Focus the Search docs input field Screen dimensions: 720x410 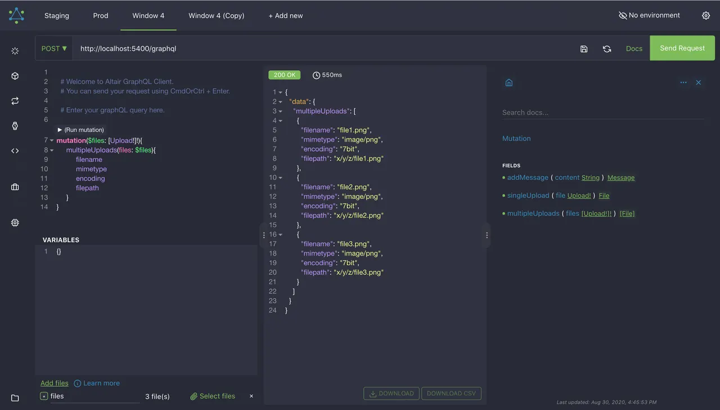coord(603,112)
